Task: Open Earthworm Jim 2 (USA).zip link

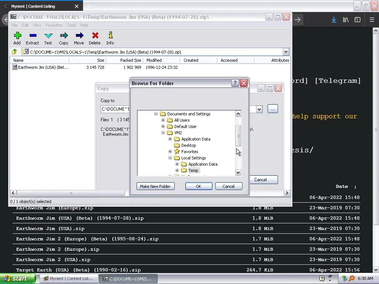Action: point(53,260)
